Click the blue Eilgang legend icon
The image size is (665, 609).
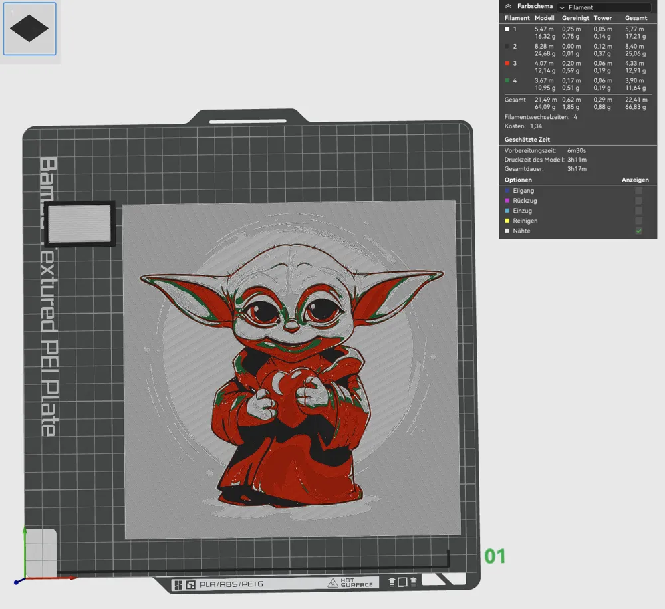(x=507, y=191)
